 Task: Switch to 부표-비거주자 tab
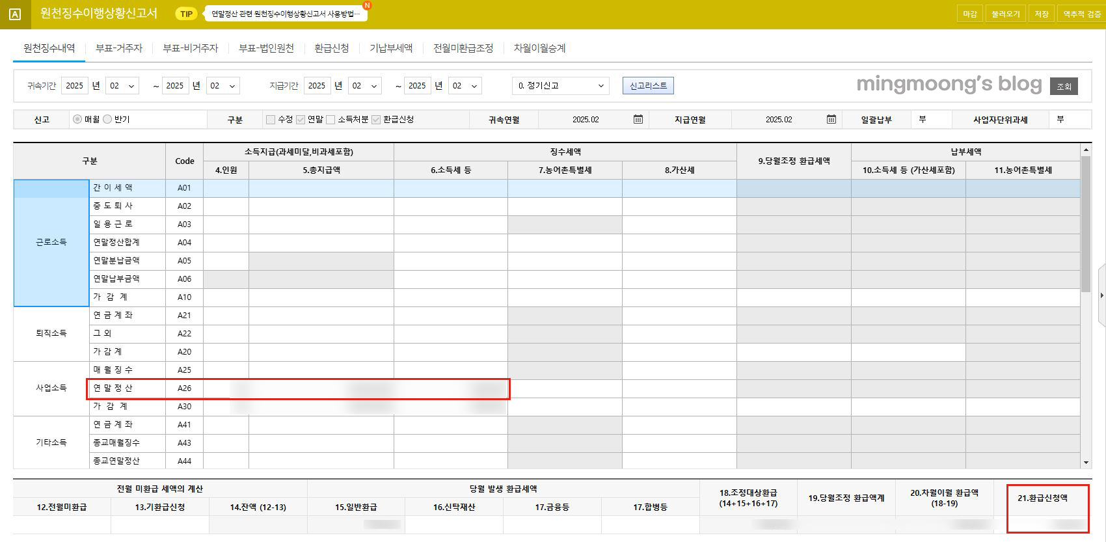(x=191, y=48)
